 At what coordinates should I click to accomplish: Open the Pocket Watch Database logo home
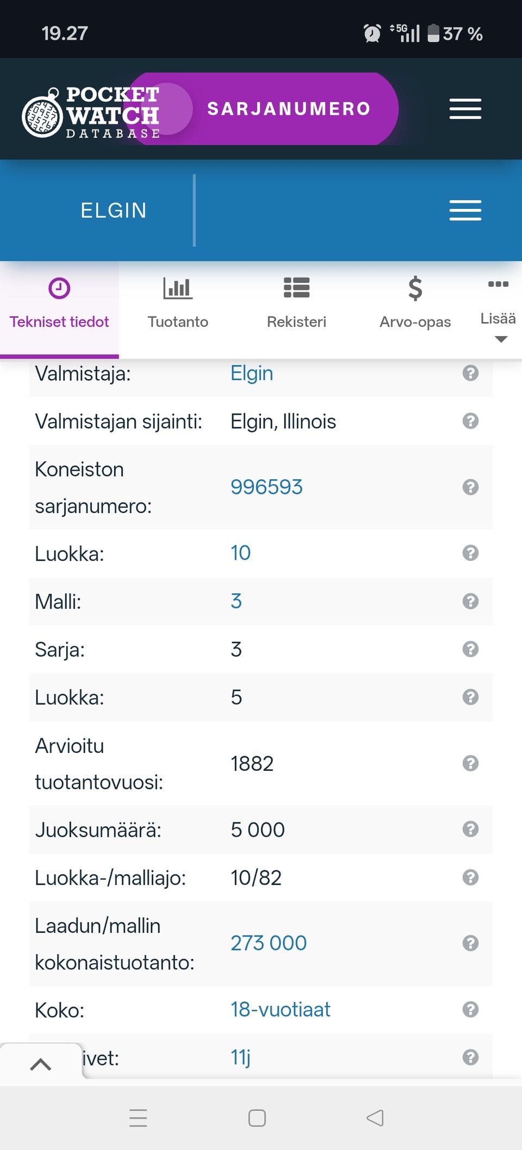click(x=91, y=112)
